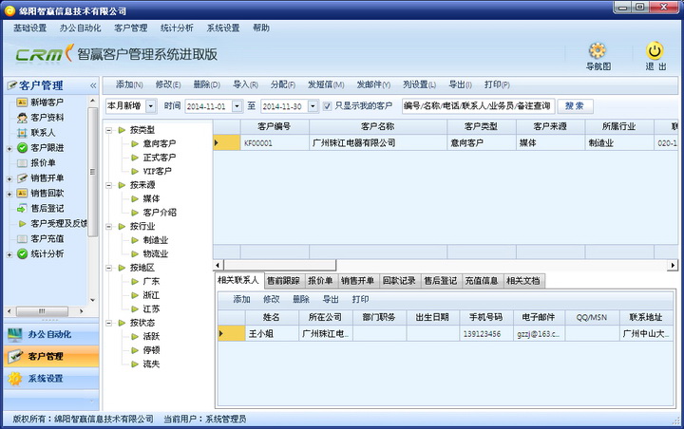Screen dimensions: 684x429
Task: Select the KF00001 customer row
Action: [x=446, y=142]
